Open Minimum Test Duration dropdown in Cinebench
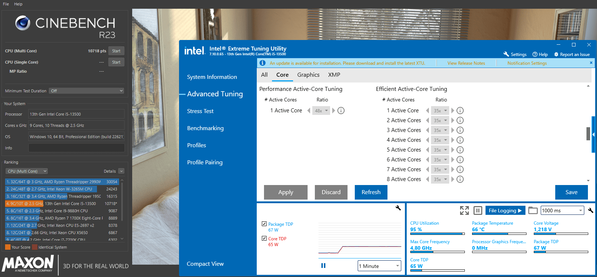 point(87,91)
